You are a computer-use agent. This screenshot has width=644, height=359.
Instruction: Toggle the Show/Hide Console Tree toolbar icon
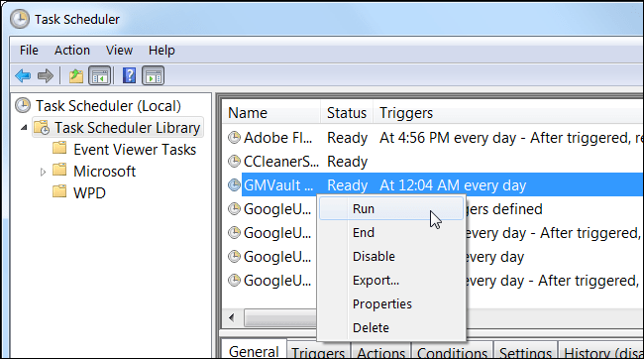[100, 75]
